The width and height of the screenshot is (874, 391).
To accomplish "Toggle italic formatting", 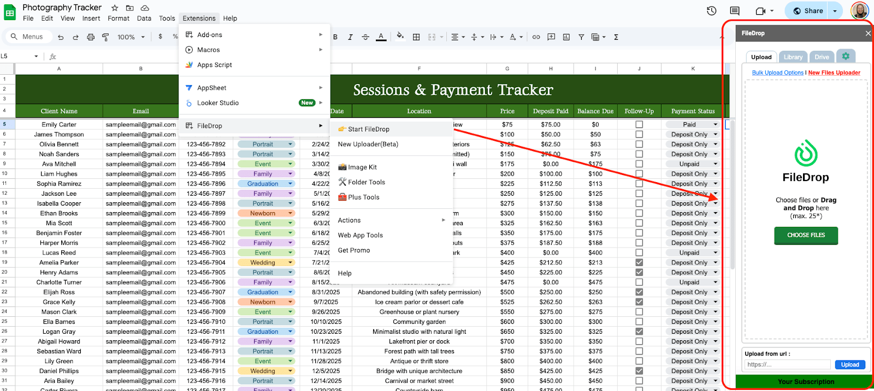I will [x=350, y=37].
